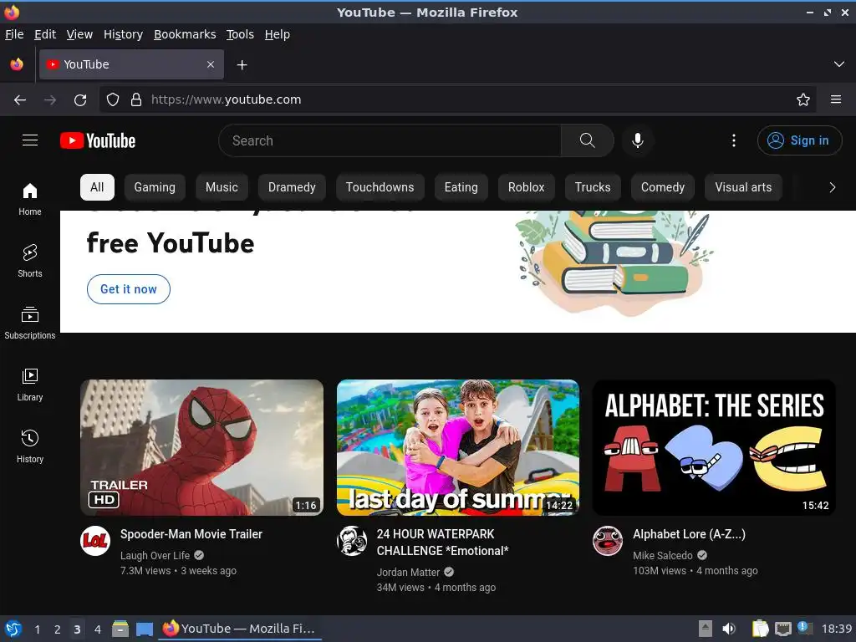Open Library in the sidebar
This screenshot has height=642, width=856.
point(30,385)
